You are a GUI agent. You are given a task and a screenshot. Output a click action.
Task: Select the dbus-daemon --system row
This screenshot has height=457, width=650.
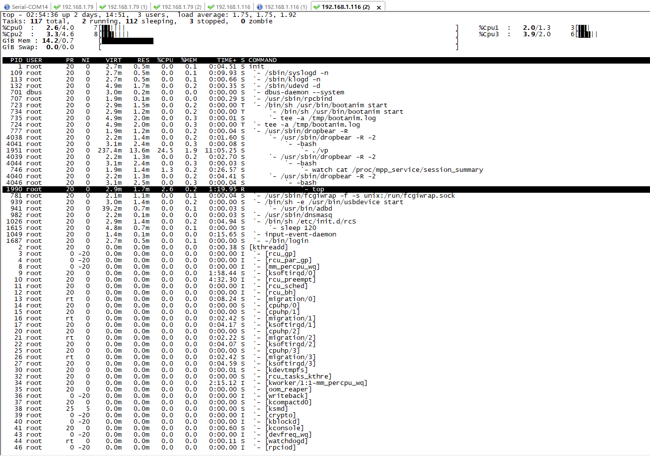point(325,92)
